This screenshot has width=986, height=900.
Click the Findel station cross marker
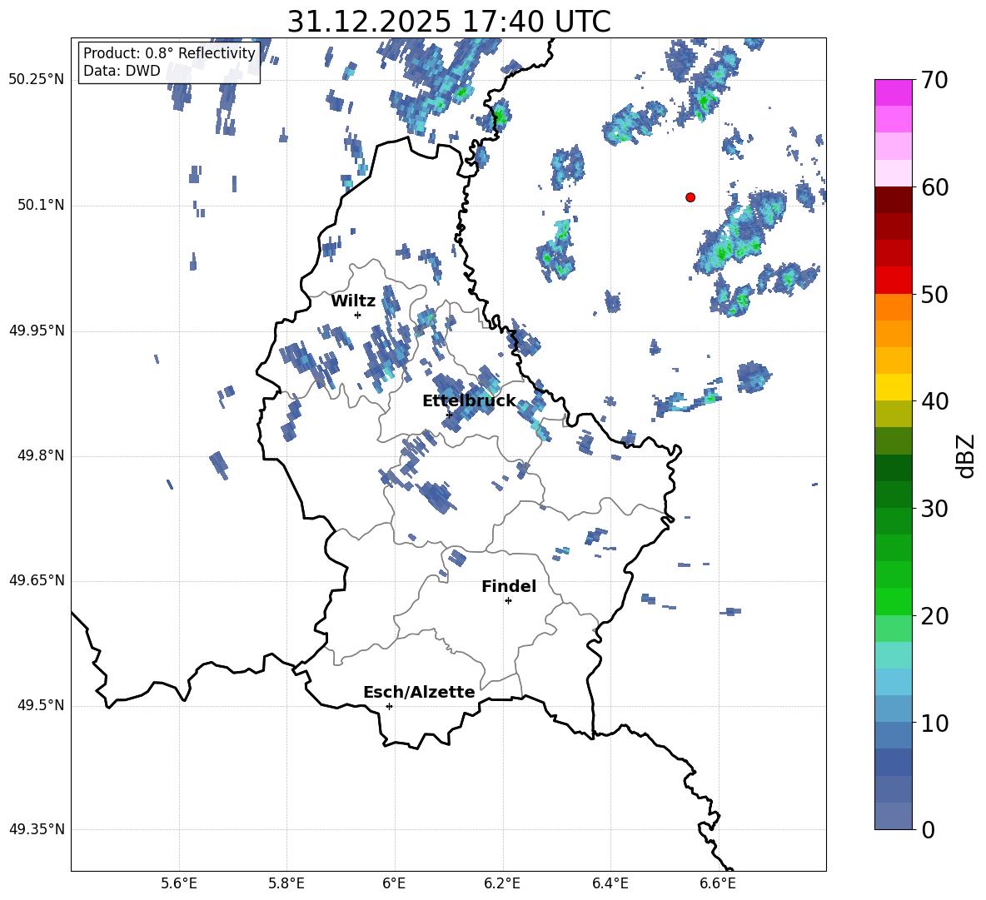pos(508,601)
